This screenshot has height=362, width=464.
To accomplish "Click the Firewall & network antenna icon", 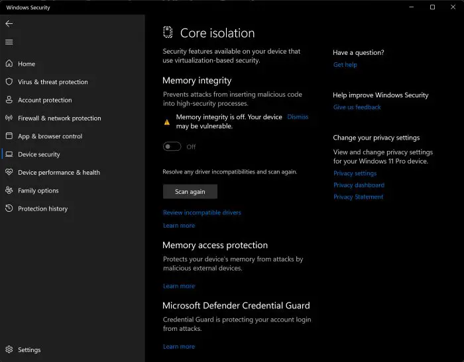I will 9,118.
